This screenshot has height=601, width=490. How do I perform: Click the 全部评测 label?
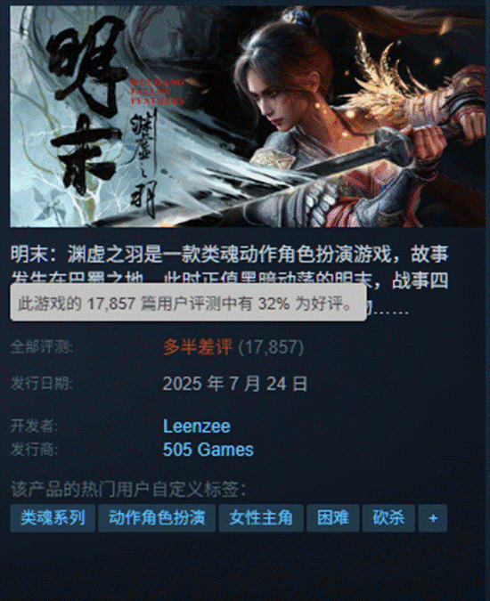point(41,347)
